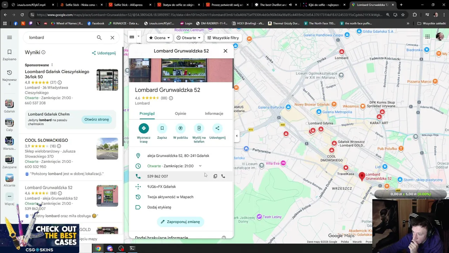Switch to the Informacje tab
The image size is (449, 253).
click(x=214, y=113)
